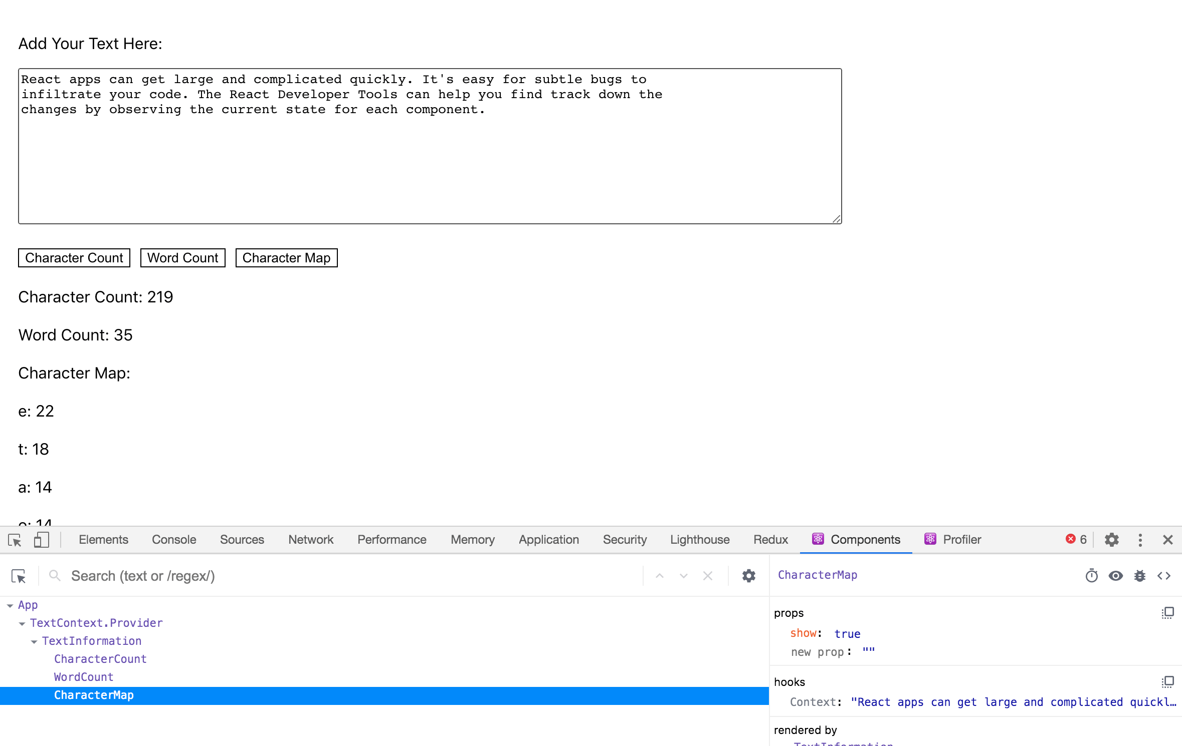Click the 'props' section header
The image size is (1182, 746).
tap(789, 613)
